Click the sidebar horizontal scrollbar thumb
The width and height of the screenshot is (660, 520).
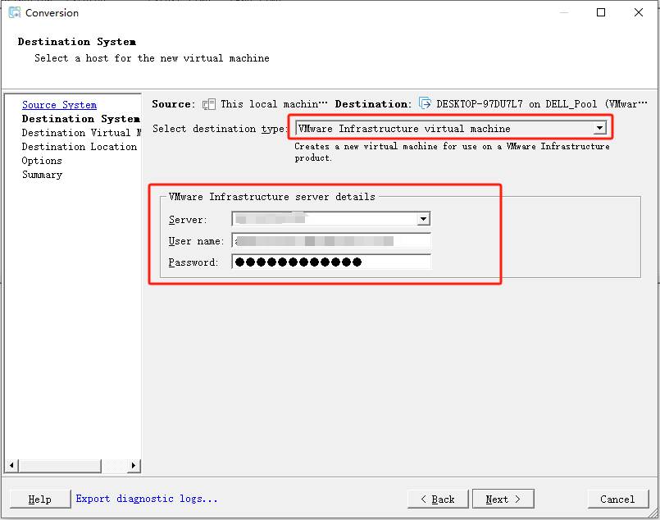[x=59, y=465]
